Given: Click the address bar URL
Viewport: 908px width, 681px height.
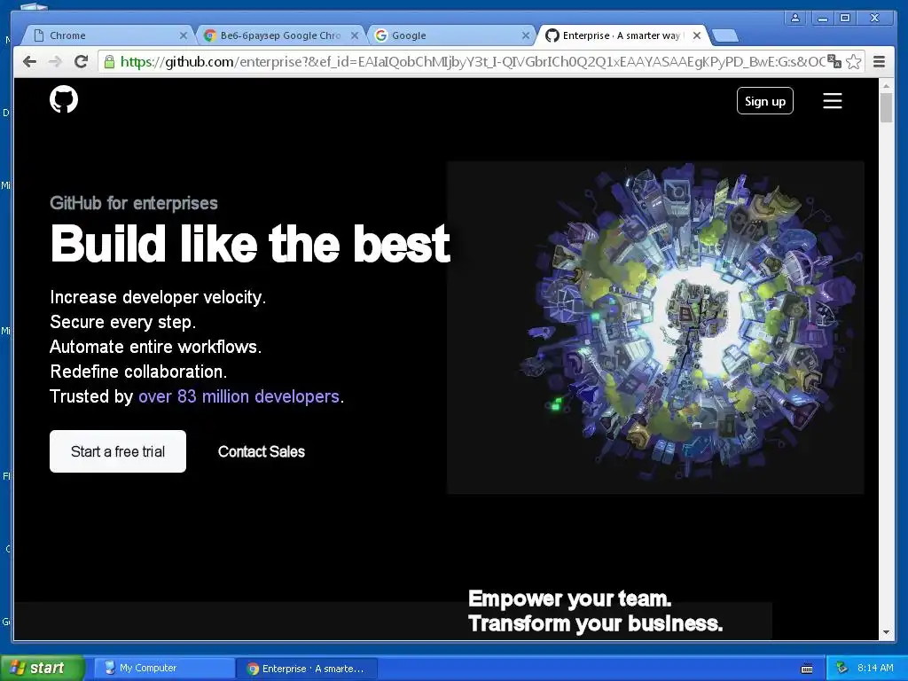Looking at the screenshot, I should pyautogui.click(x=472, y=61).
